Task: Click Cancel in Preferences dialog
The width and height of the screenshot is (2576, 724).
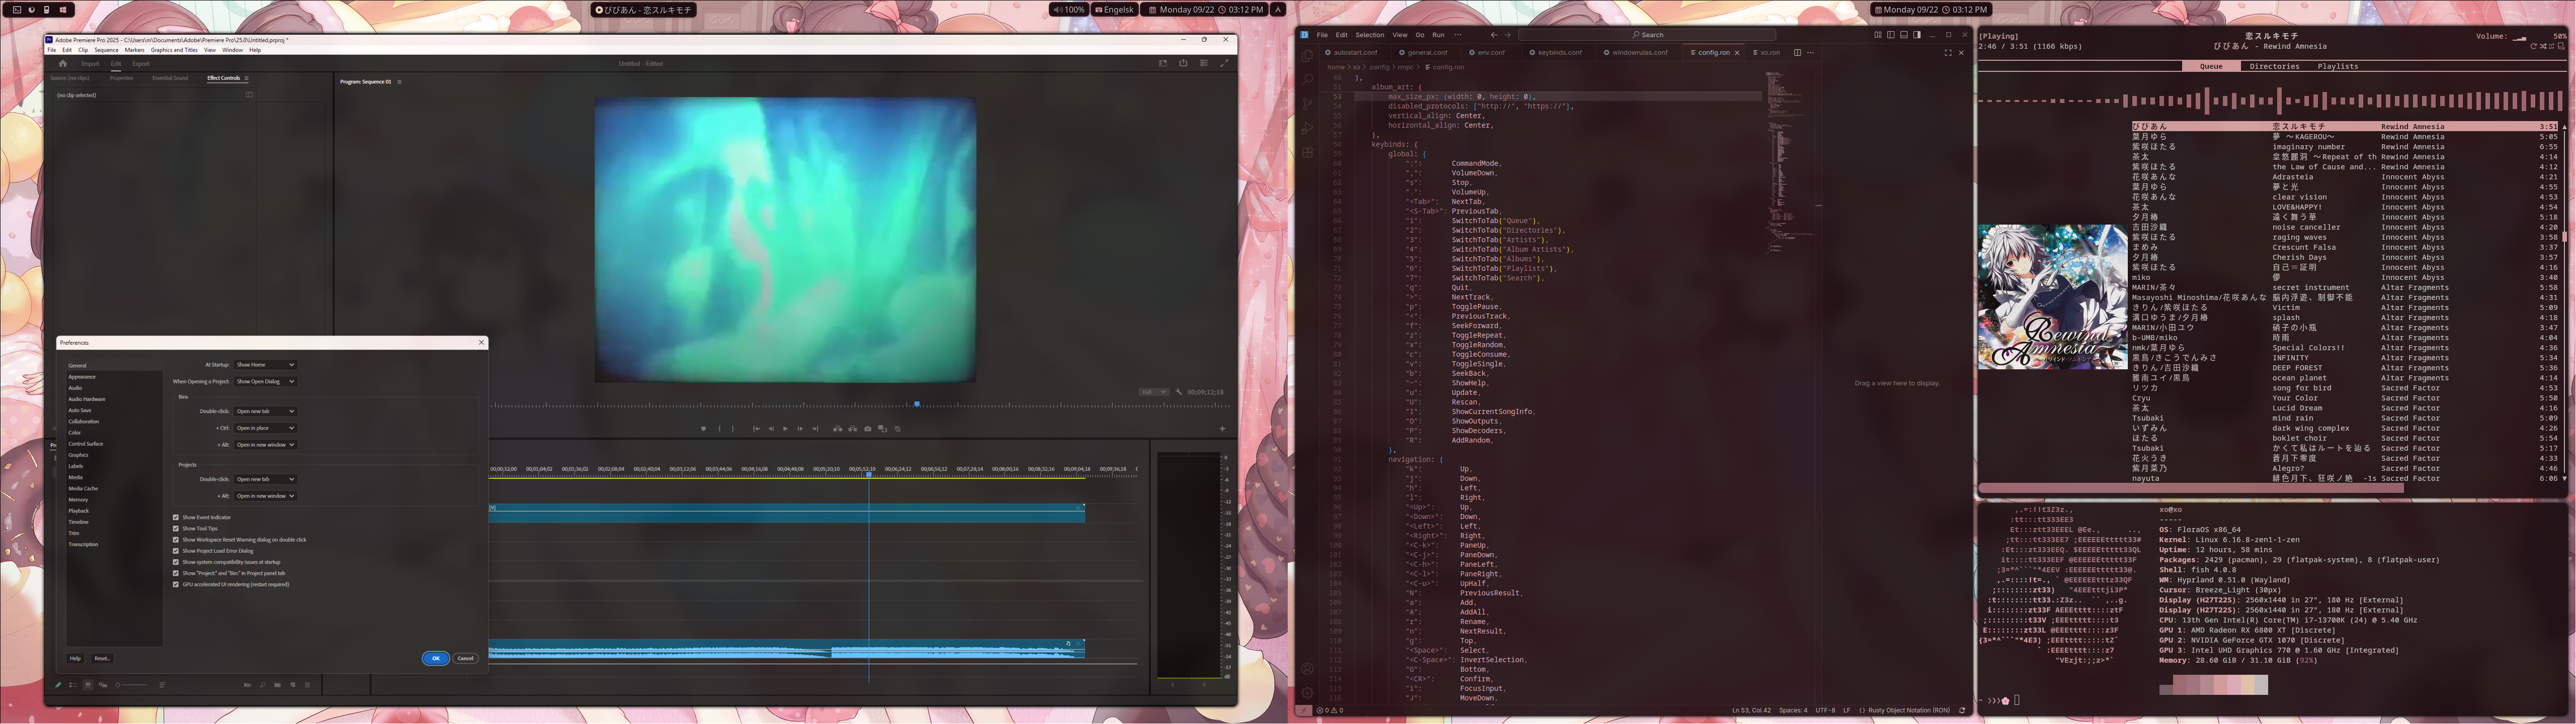Action: (465, 658)
